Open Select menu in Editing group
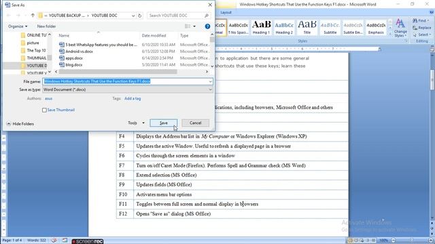This screenshot has width=435, height=244. click(x=421, y=35)
